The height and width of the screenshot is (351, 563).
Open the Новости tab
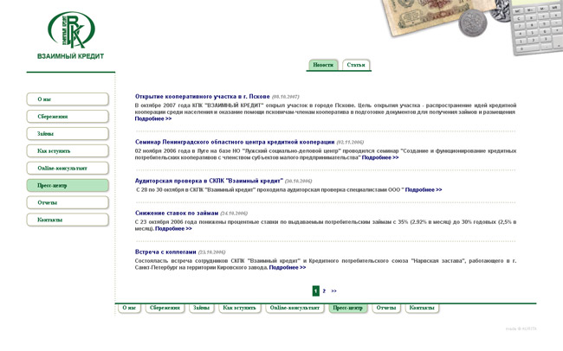pyautogui.click(x=323, y=65)
